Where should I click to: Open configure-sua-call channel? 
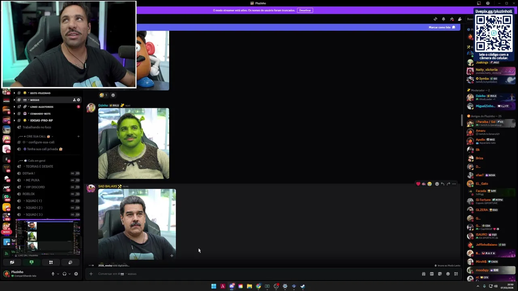coord(48,142)
